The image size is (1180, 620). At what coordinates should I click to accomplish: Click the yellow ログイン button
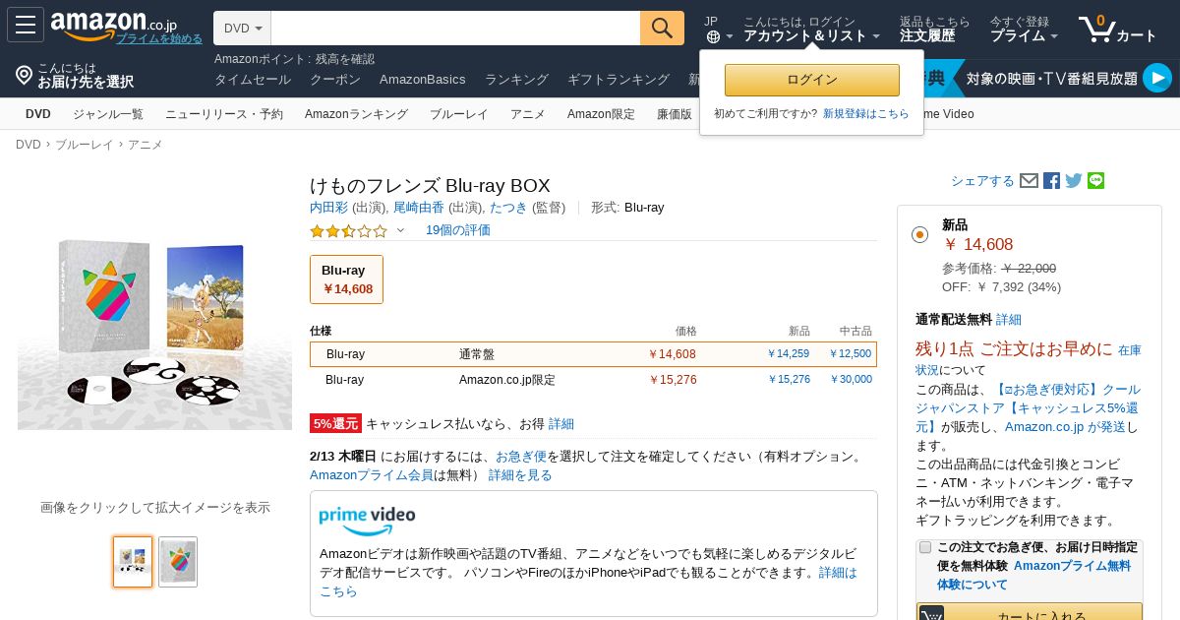coord(812,80)
